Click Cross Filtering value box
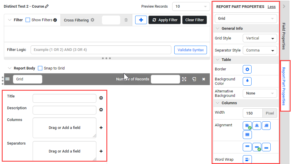The height and width of the screenshot is (164, 293). pos(111,20)
